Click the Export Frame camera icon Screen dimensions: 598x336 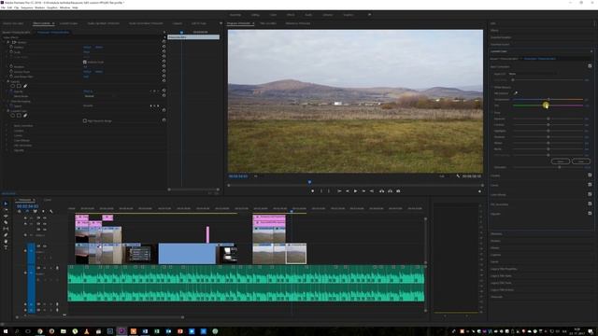398,190
